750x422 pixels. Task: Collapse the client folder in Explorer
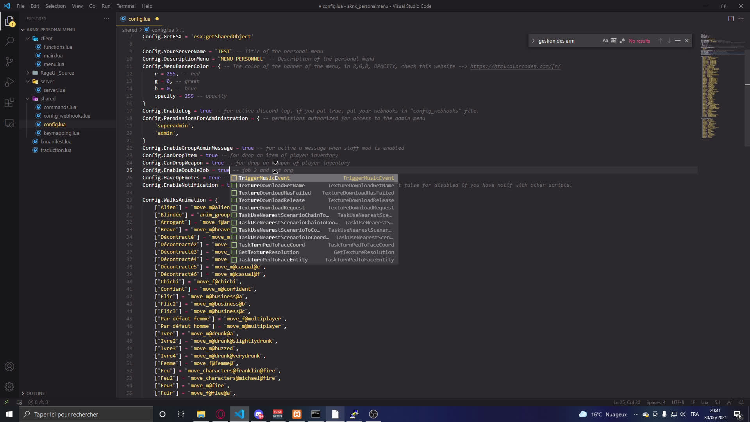click(28, 38)
